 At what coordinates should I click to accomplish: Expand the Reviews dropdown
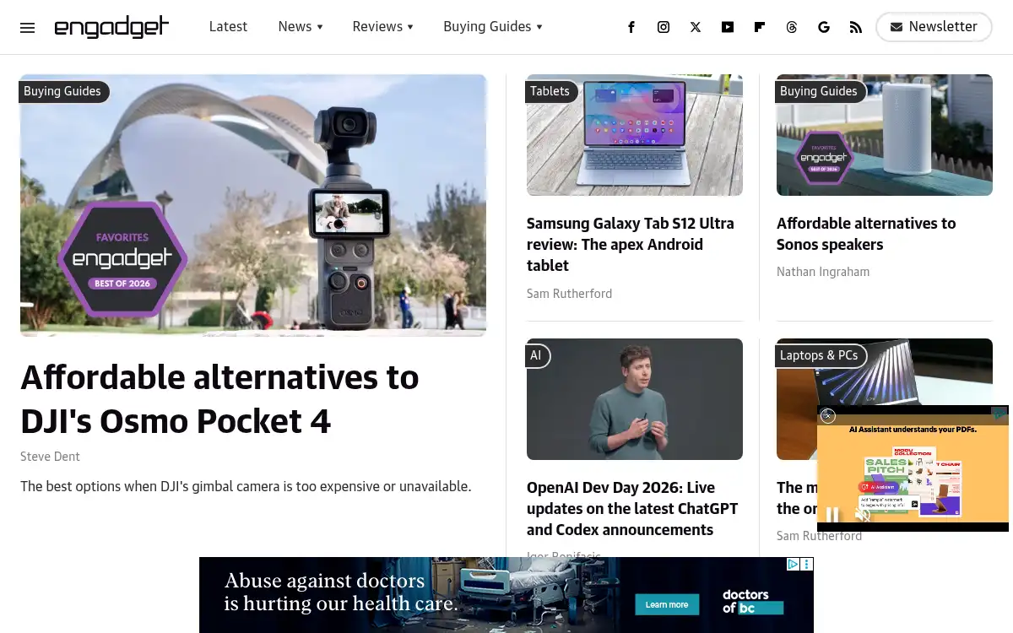click(x=383, y=27)
